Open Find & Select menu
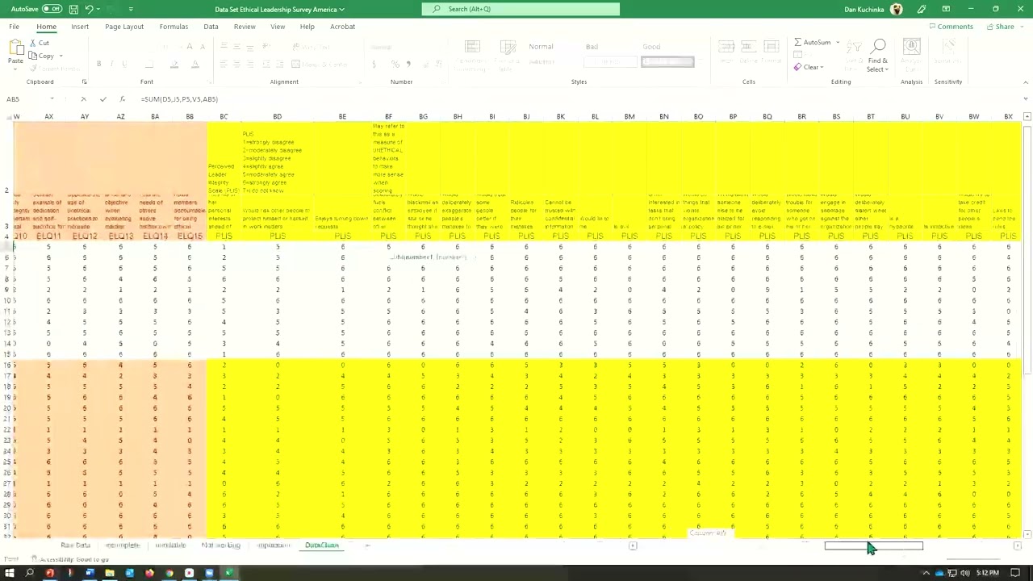This screenshot has width=1033, height=581. point(877,55)
